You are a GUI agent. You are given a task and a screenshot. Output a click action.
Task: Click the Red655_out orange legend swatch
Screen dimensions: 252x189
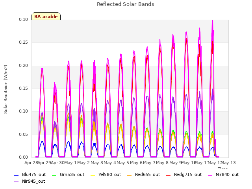tap(130, 175)
